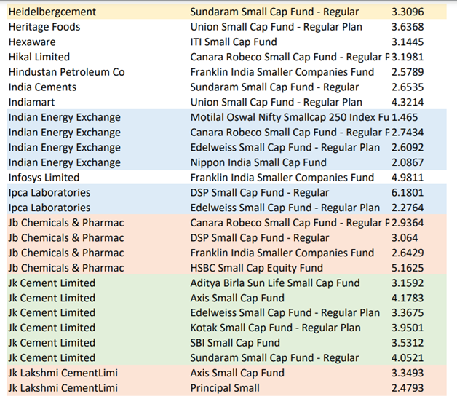
Task: Click Franklin India Smaller Companies in Infosys row
Action: (282, 178)
